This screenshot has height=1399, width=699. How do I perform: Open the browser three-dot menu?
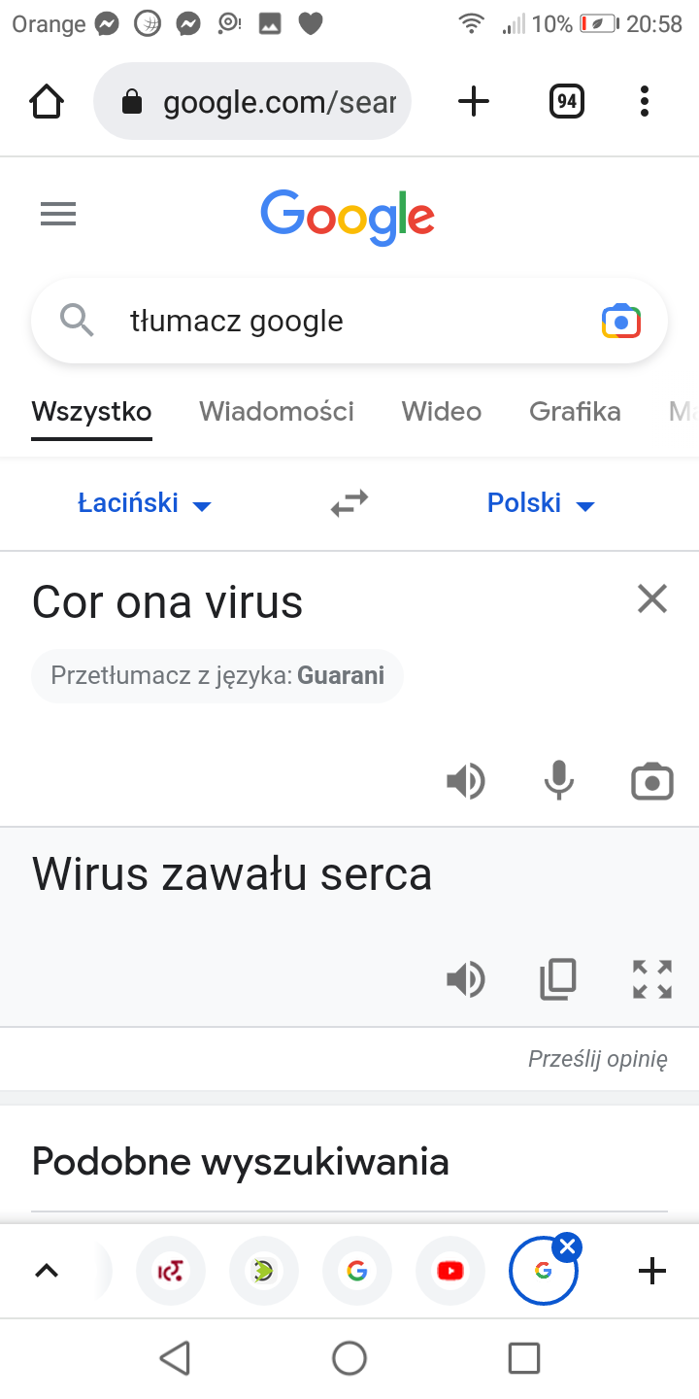(x=645, y=101)
